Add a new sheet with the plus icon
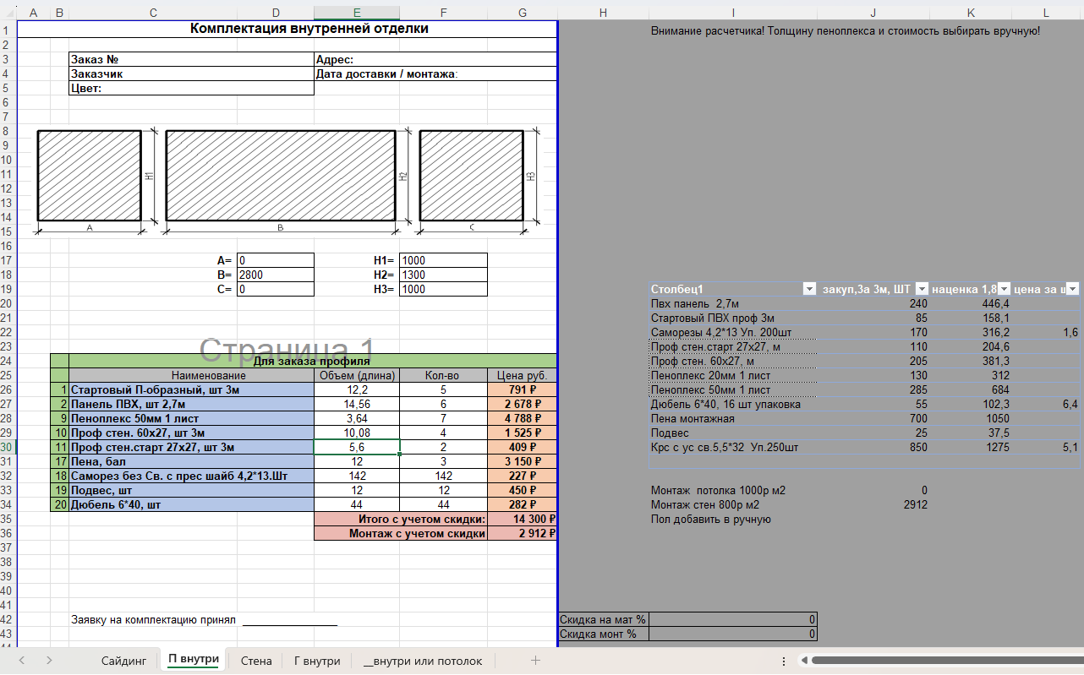The width and height of the screenshot is (1084, 675). click(535, 661)
